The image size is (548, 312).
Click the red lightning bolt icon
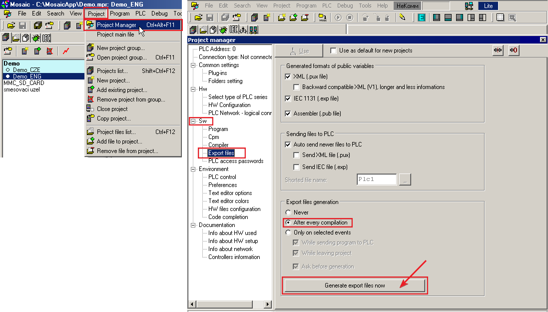[66, 51]
